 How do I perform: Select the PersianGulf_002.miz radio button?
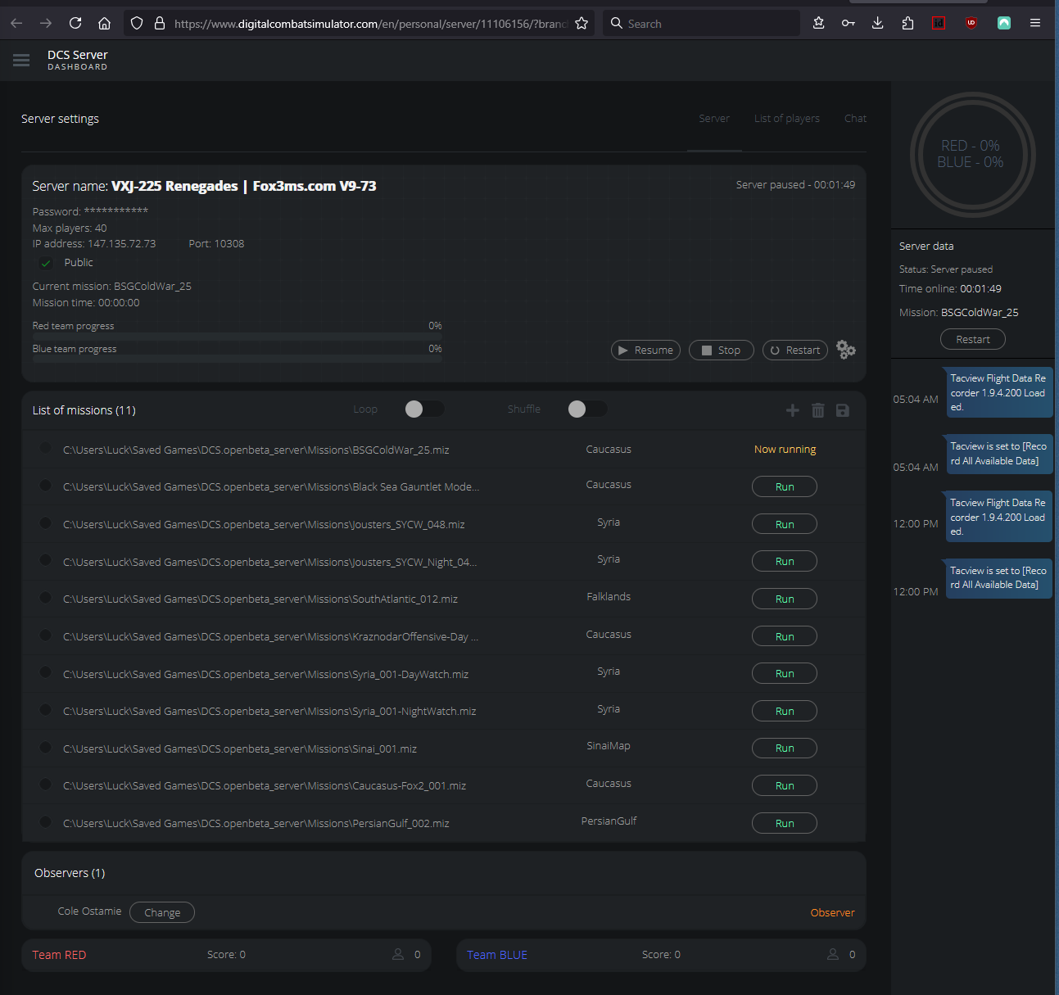[x=46, y=821]
